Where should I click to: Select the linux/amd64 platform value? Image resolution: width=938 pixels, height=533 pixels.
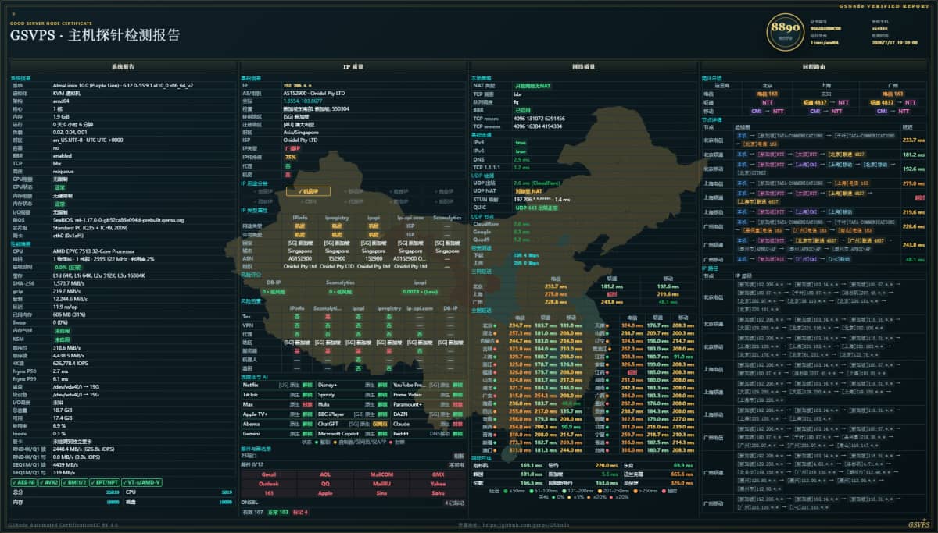(825, 43)
